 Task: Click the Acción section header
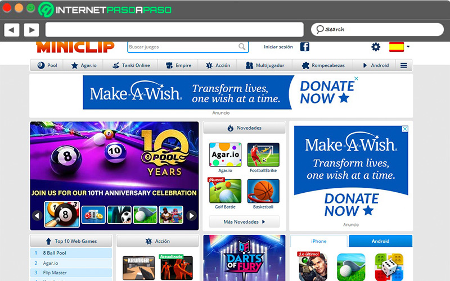pos(157,241)
